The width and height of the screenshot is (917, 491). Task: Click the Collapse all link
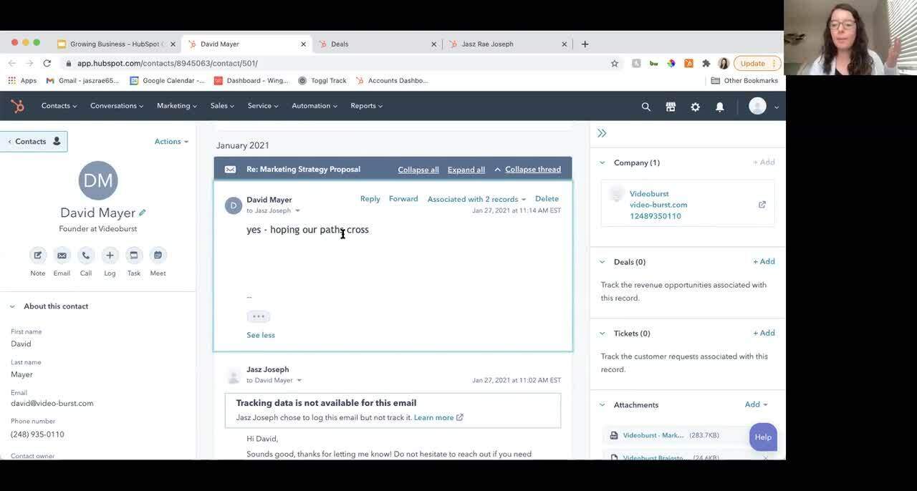coord(418,170)
